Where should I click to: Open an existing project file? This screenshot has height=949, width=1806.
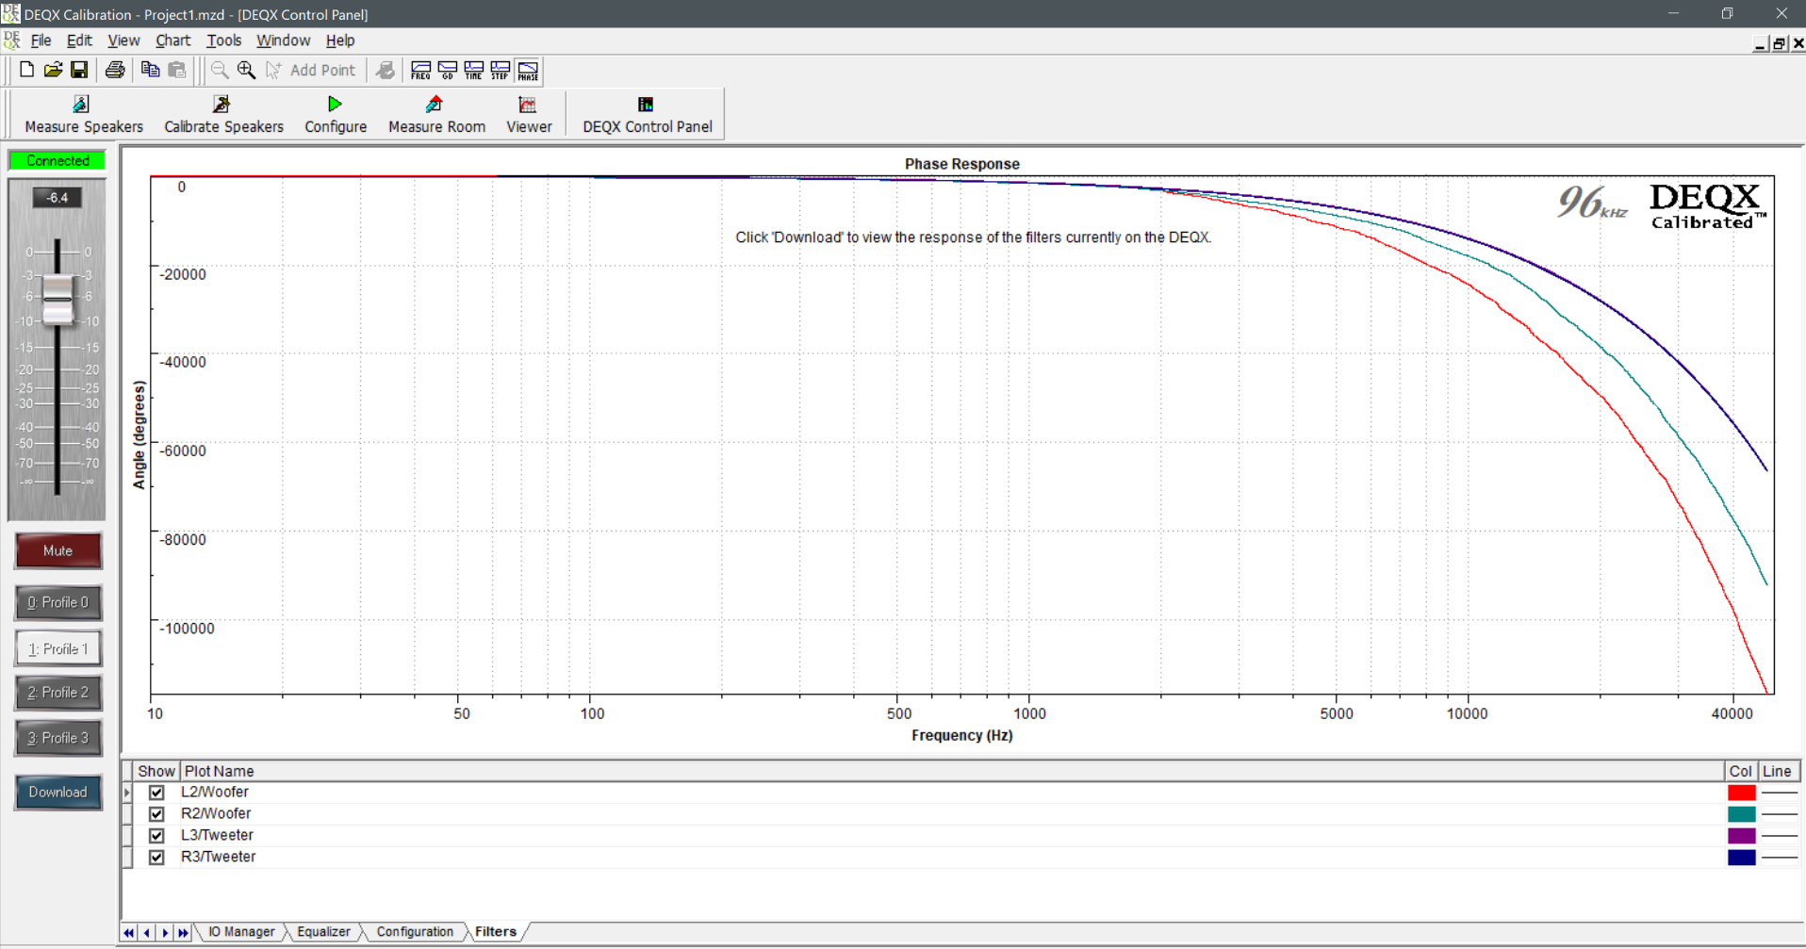(x=53, y=70)
